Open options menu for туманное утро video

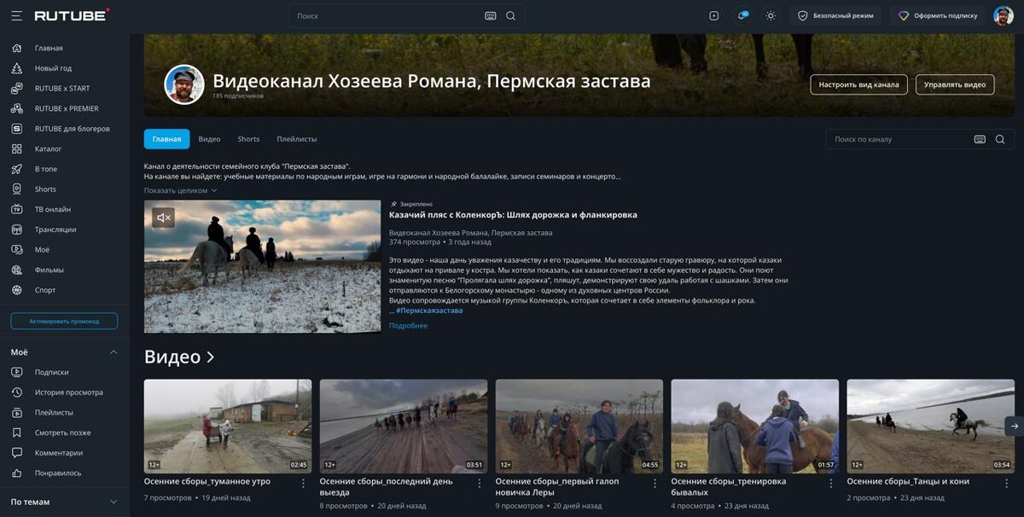coord(303,483)
